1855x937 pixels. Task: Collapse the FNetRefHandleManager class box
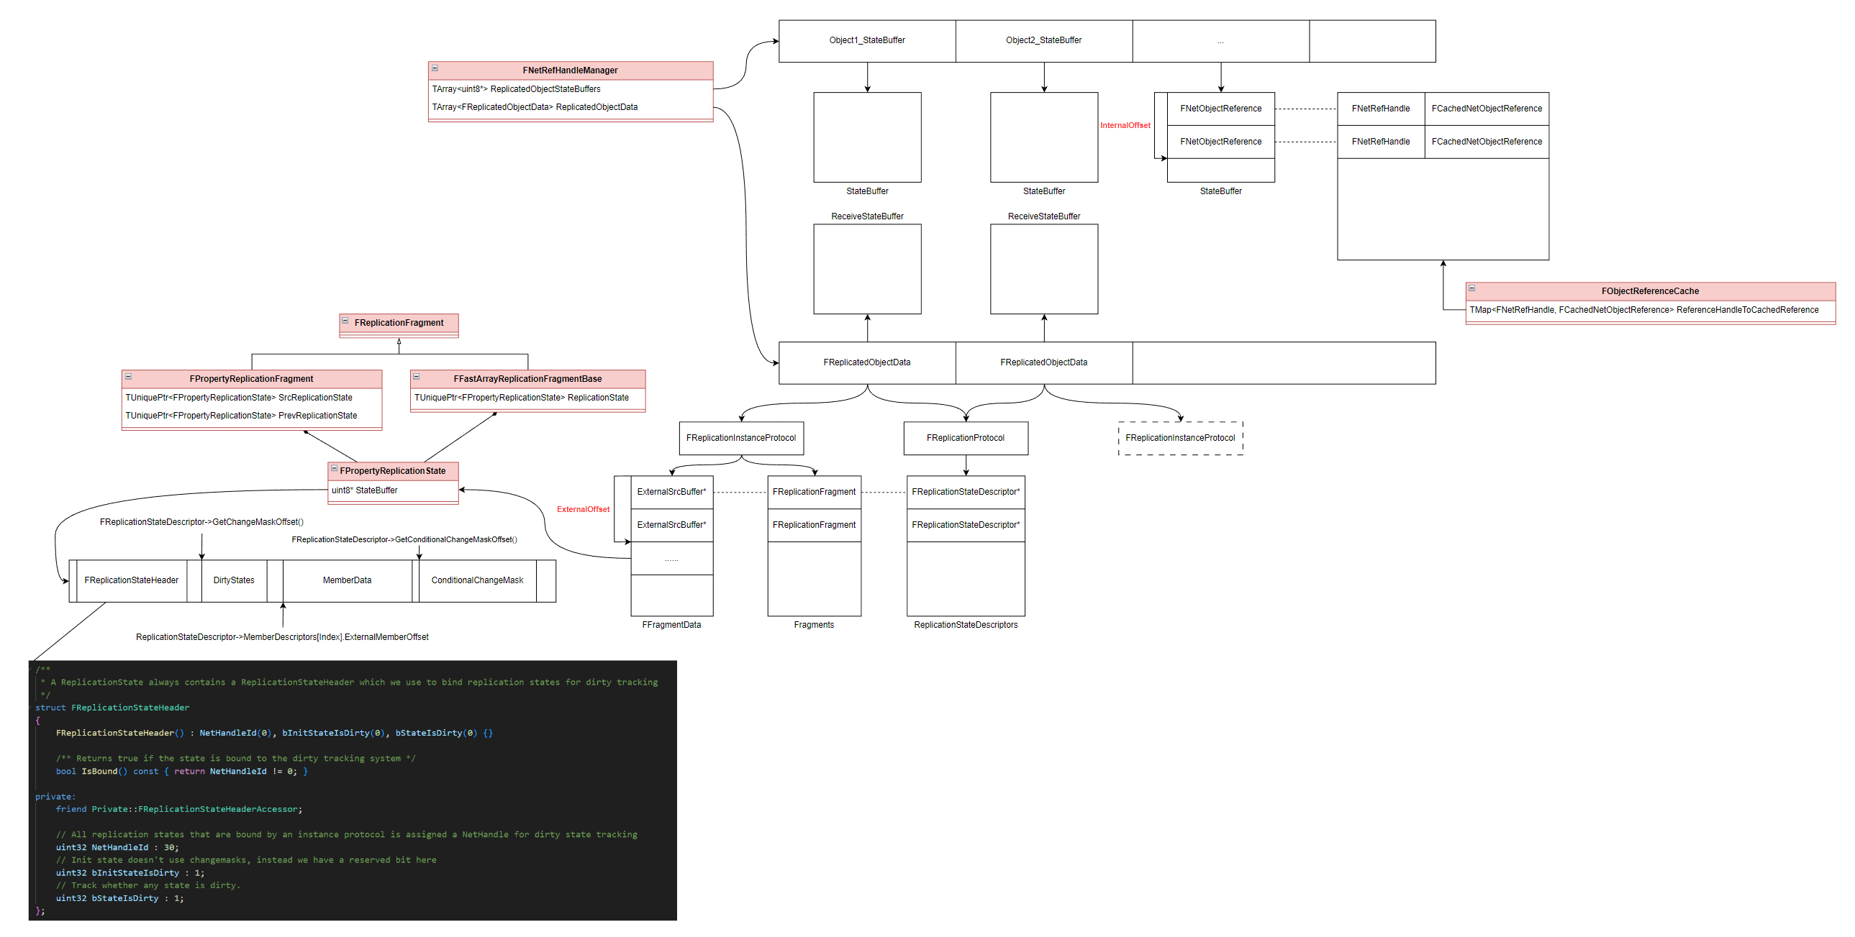(435, 68)
